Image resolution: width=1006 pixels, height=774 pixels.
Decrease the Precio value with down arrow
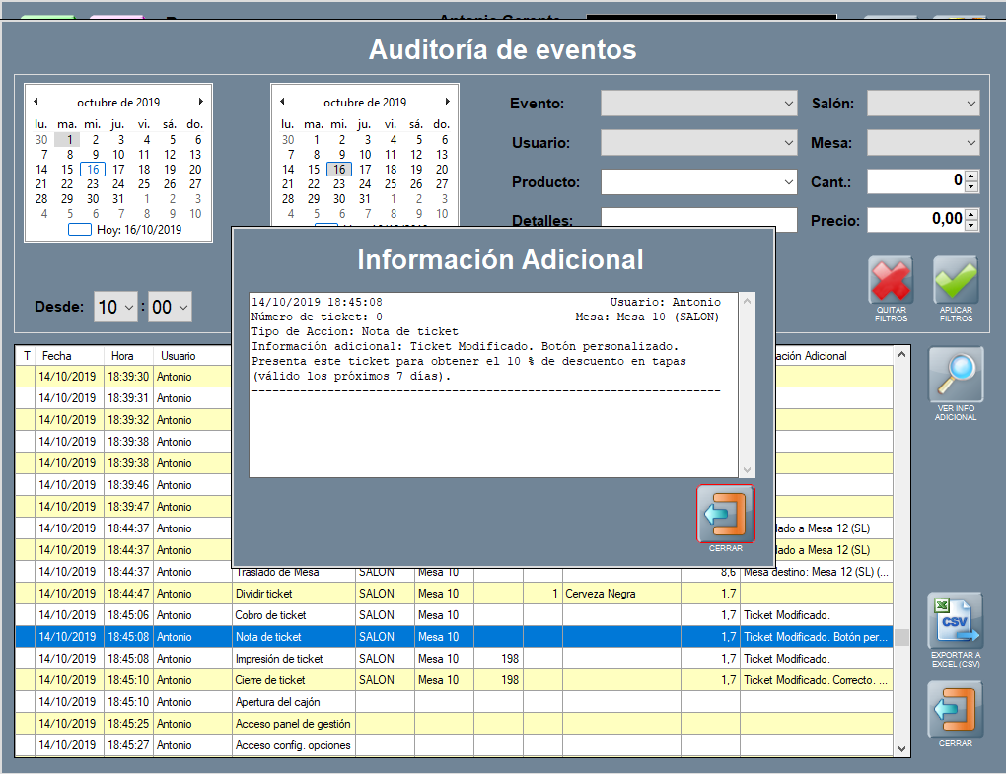point(971,226)
